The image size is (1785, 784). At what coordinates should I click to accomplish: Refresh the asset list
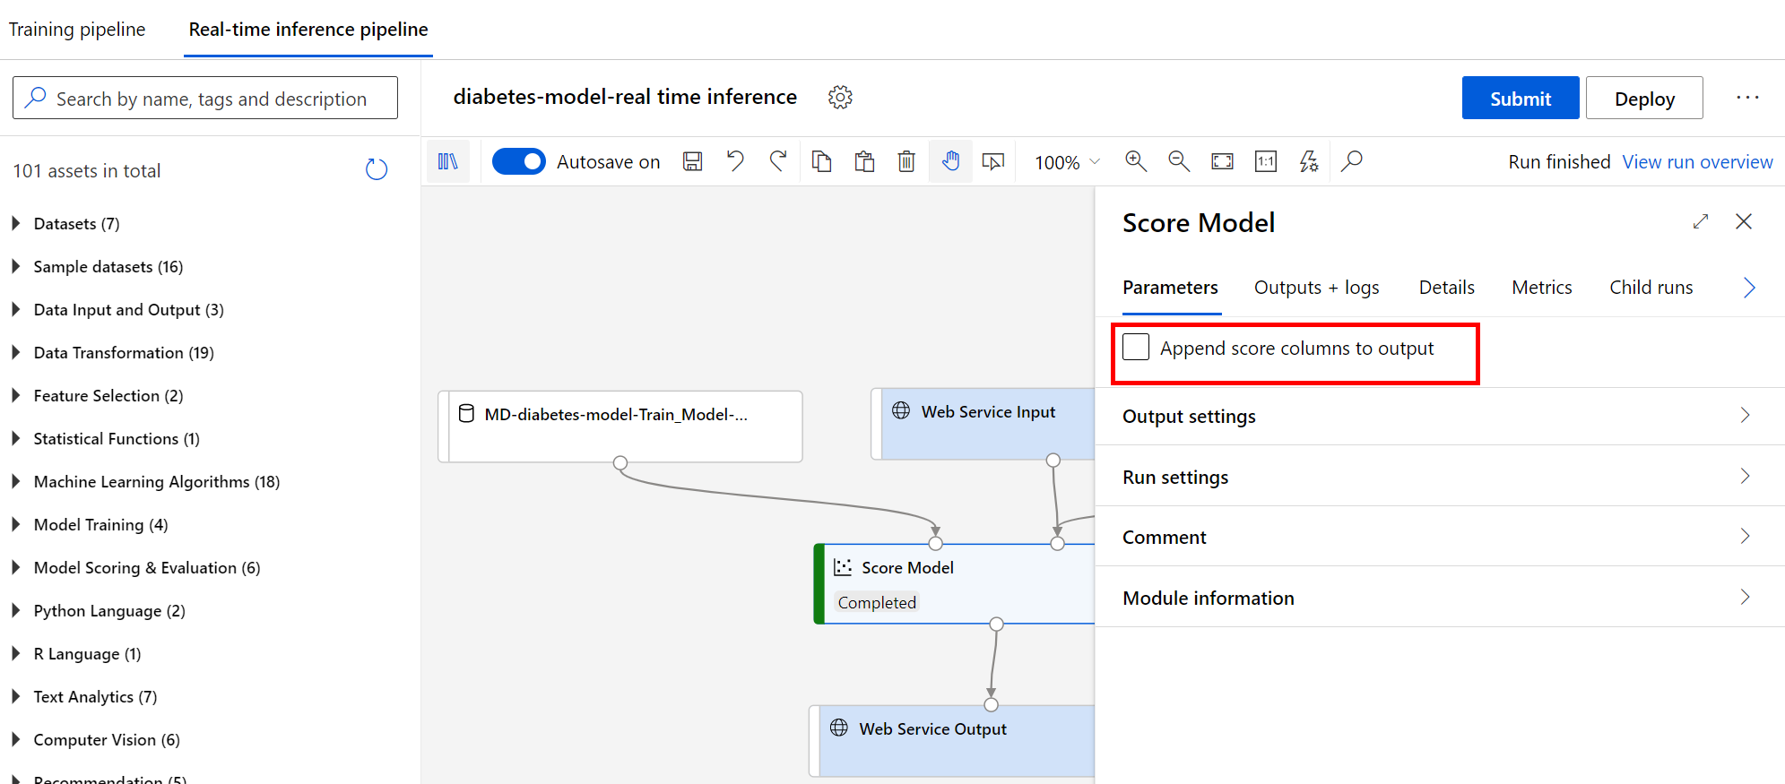point(377,169)
